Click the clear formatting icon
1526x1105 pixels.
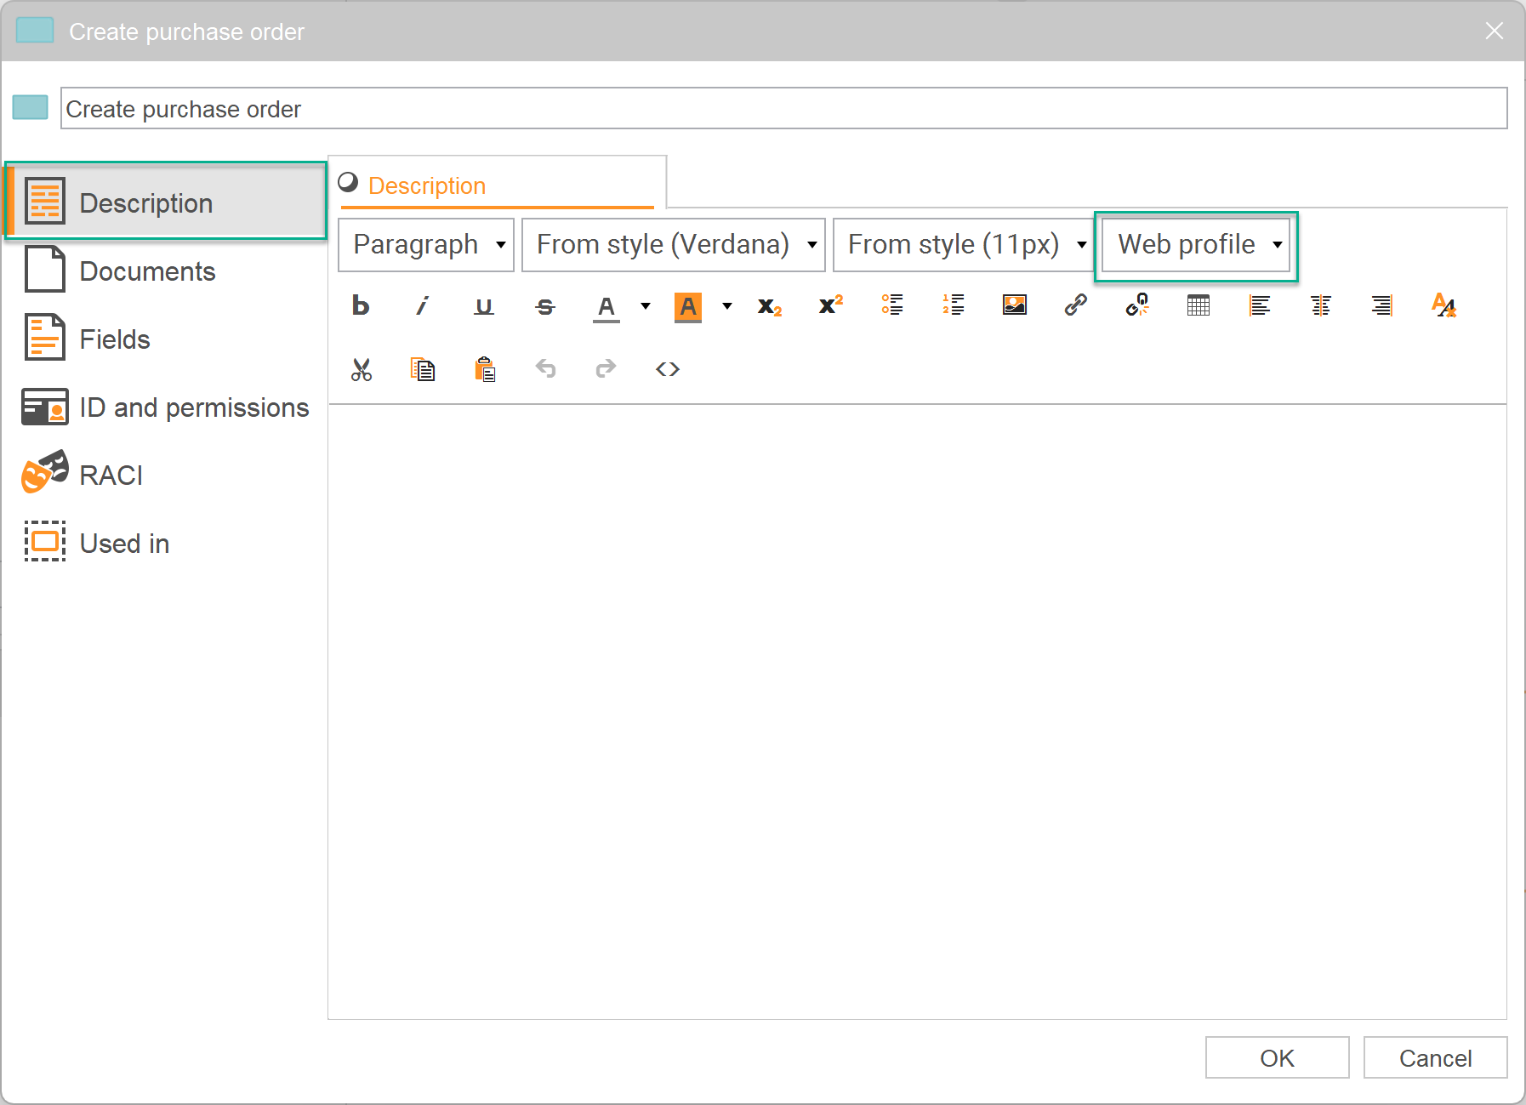click(1443, 305)
